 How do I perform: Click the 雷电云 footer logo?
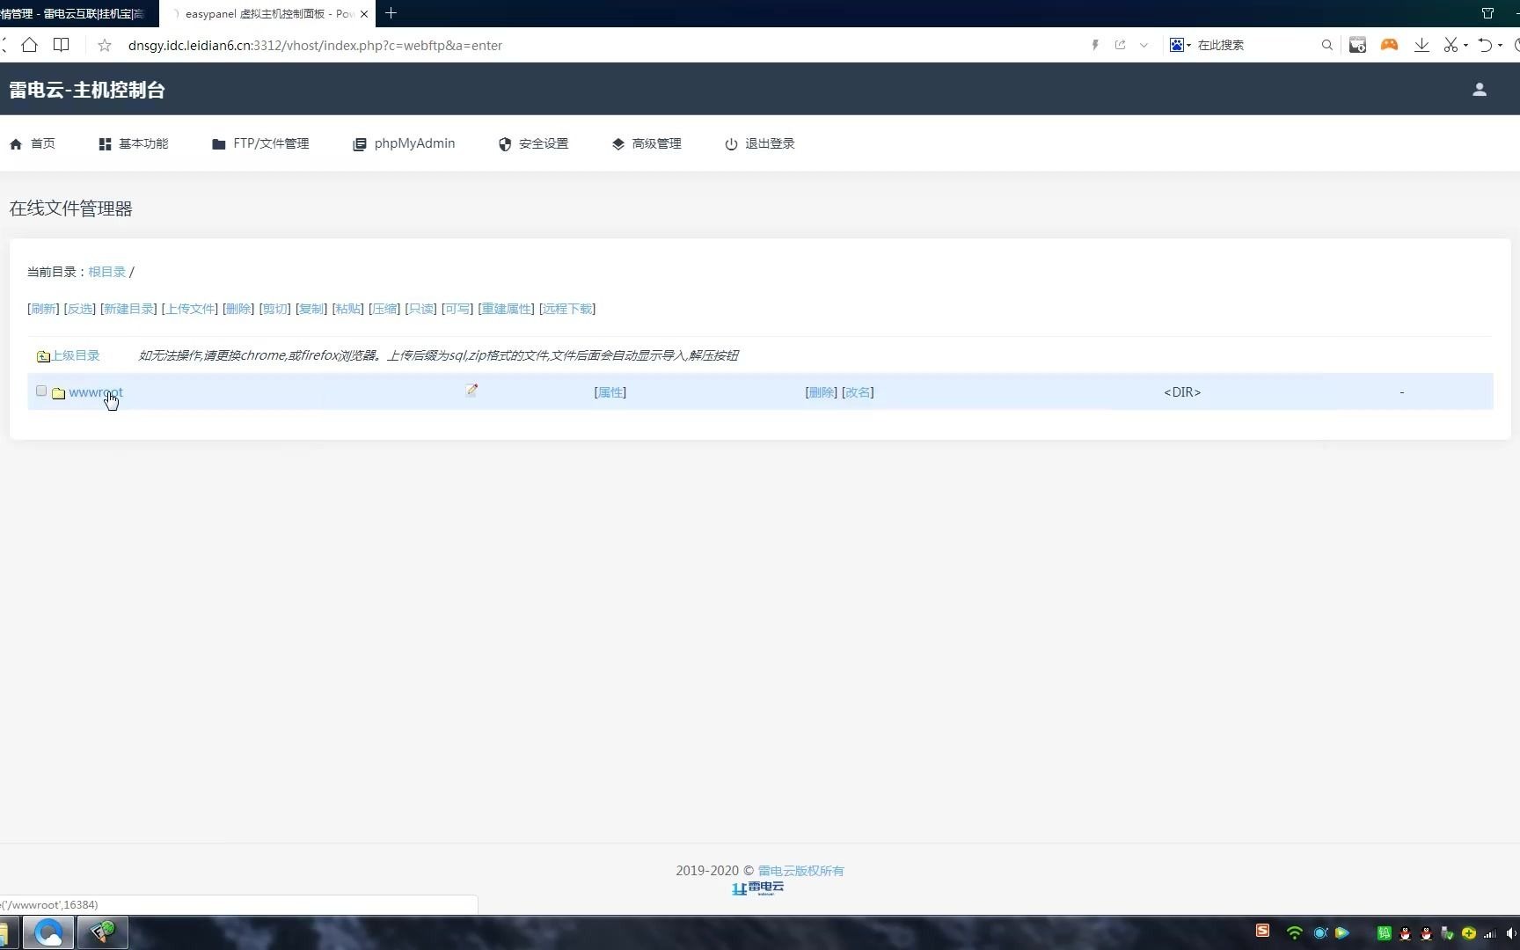(758, 888)
